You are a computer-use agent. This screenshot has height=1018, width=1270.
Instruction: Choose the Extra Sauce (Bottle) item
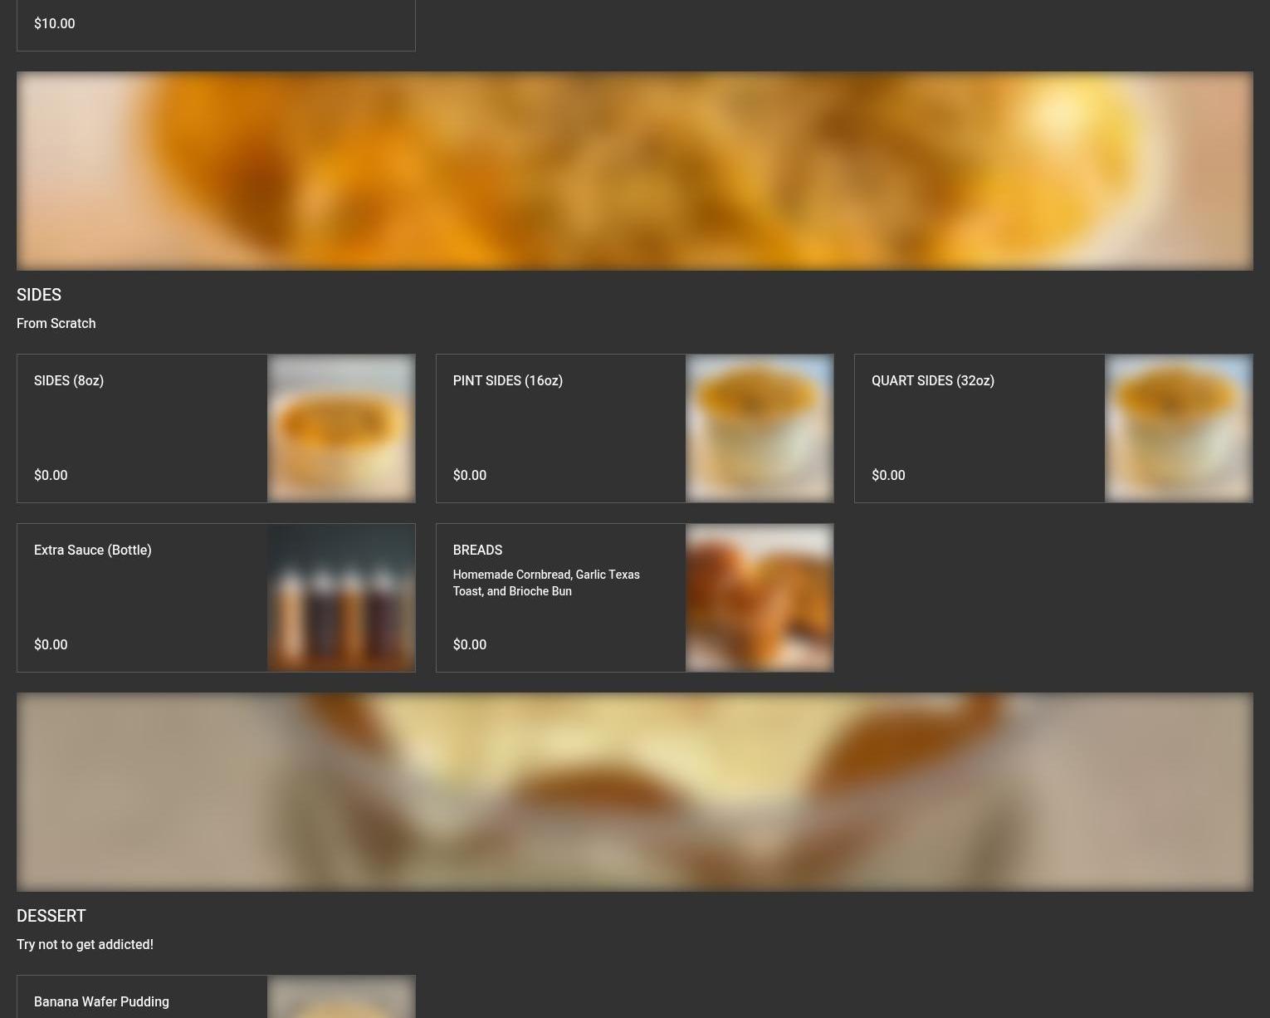point(216,598)
